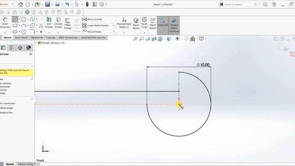This screenshot has width=295, height=166.
Task: Select the Sketch Fillet tool
Action: coord(32,31)
